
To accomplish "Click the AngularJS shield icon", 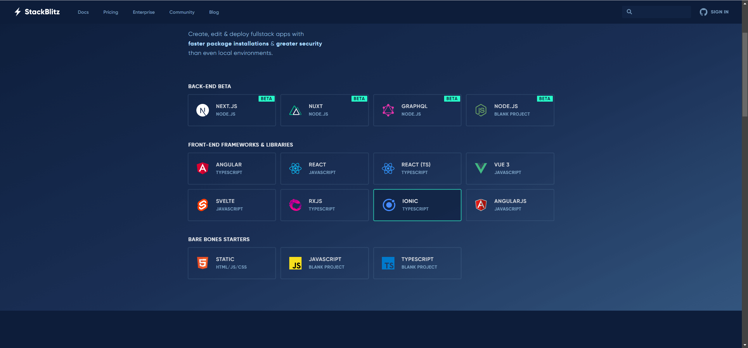I will 481,205.
